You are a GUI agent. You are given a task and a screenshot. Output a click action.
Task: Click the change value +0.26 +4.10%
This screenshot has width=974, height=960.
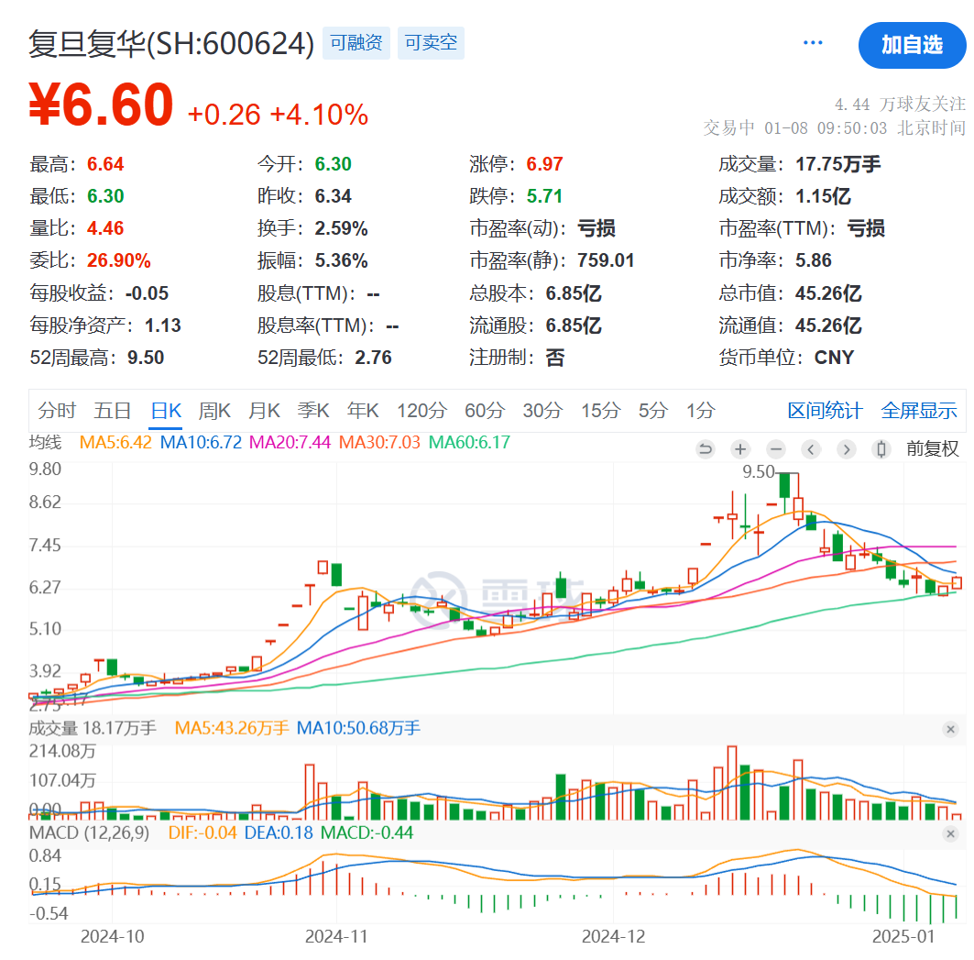[278, 115]
